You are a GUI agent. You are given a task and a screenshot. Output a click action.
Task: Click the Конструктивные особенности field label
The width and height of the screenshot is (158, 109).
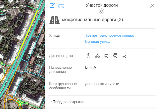pos(63,86)
